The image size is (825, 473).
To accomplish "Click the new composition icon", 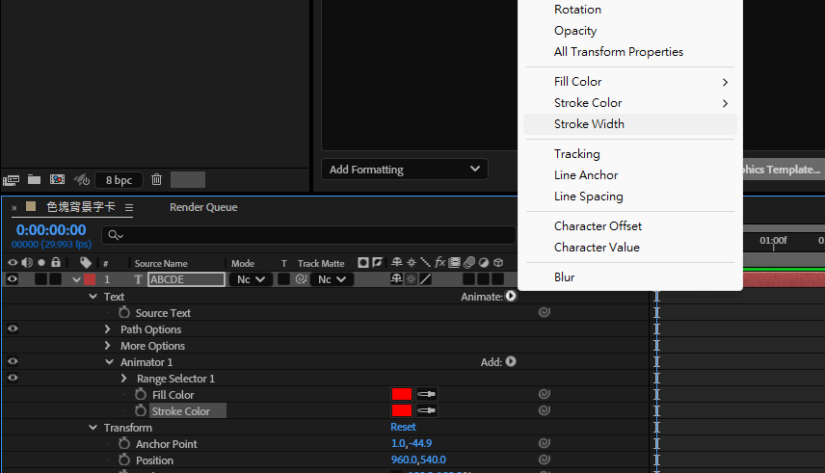I will coord(57,180).
